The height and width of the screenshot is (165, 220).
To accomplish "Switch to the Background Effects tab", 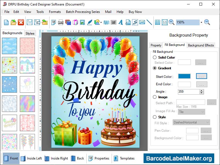I will (x=201, y=45).
